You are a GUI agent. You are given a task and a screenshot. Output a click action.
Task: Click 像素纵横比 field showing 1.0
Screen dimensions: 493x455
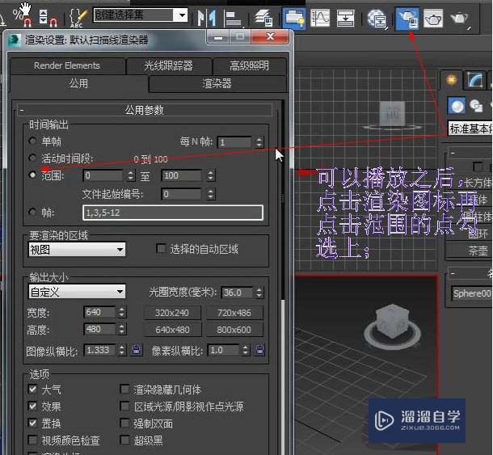[x=224, y=350]
